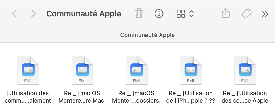Click the Share toolbar icon
275x111 pixels.
pyautogui.click(x=226, y=13)
